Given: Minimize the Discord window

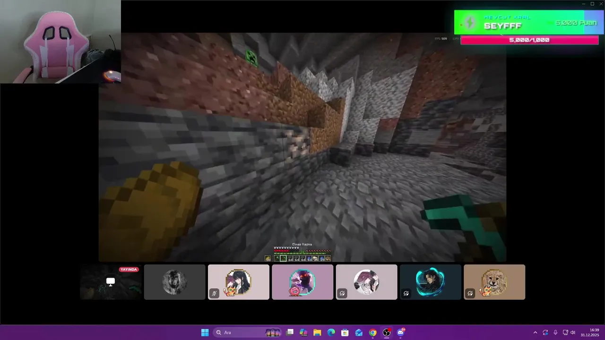Looking at the screenshot, I should pos(583,4).
